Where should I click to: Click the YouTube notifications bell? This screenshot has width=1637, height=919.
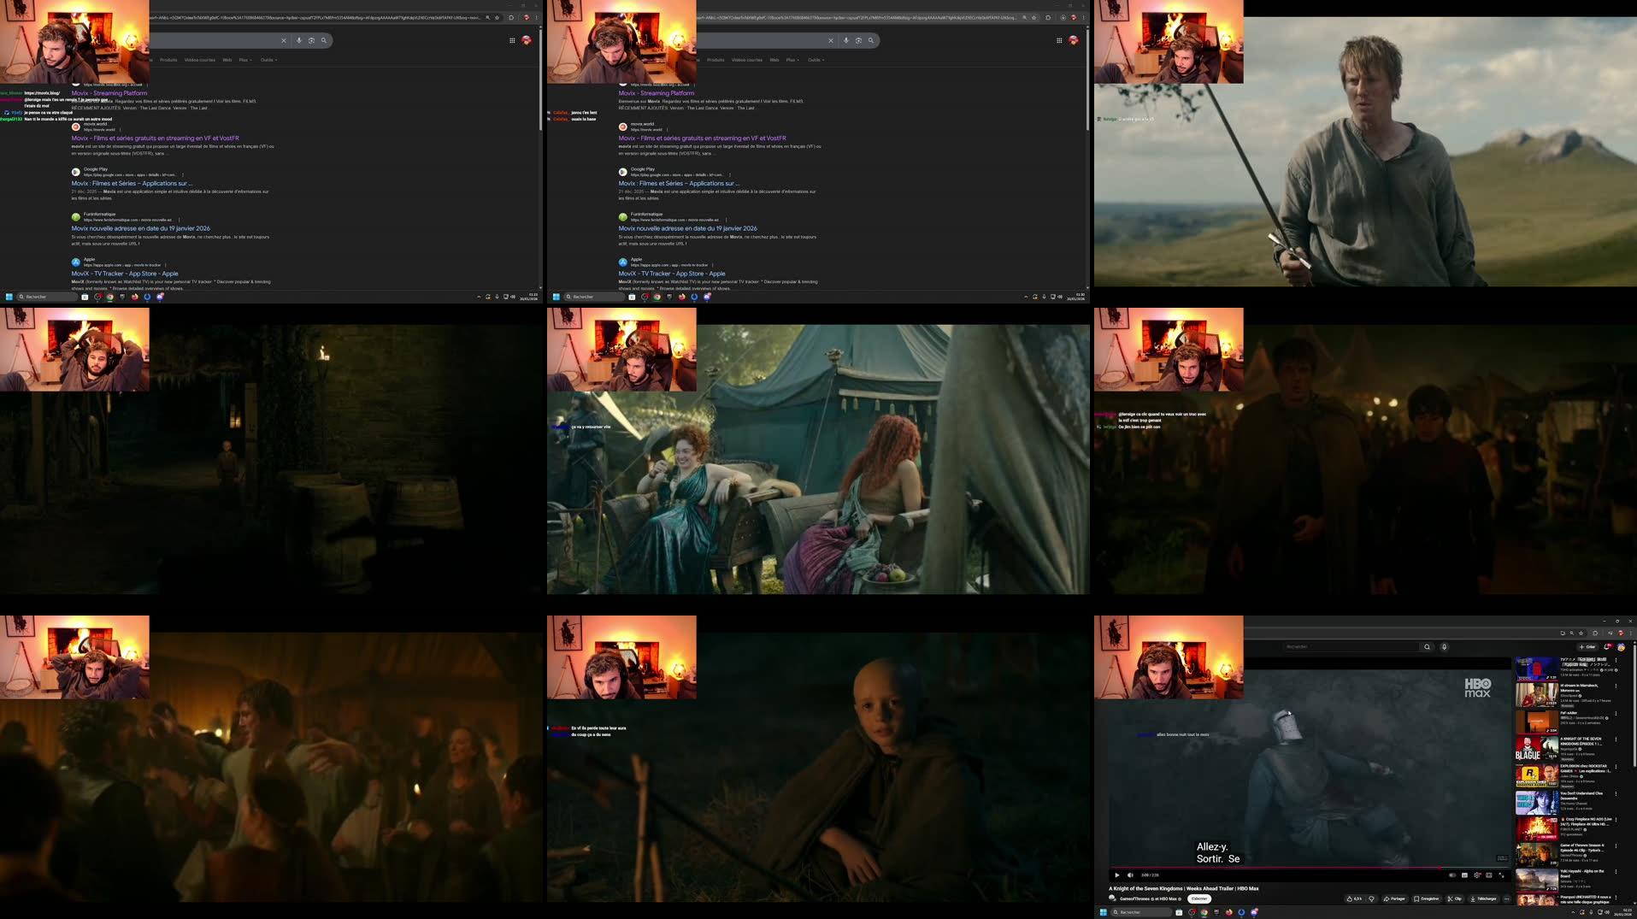(1607, 647)
